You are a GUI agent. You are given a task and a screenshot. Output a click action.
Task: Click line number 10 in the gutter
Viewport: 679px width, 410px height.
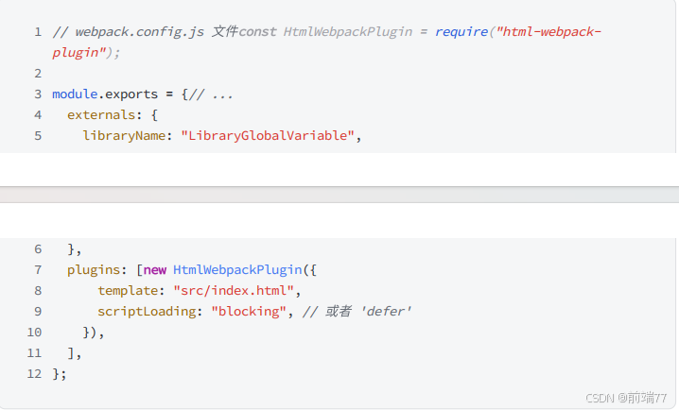click(35, 333)
